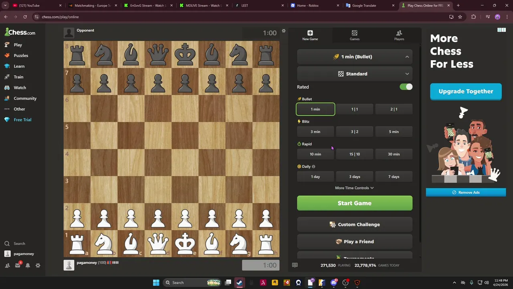This screenshot has width=513, height=289.
Task: Switch to YouTube browser tab
Action: point(36,6)
